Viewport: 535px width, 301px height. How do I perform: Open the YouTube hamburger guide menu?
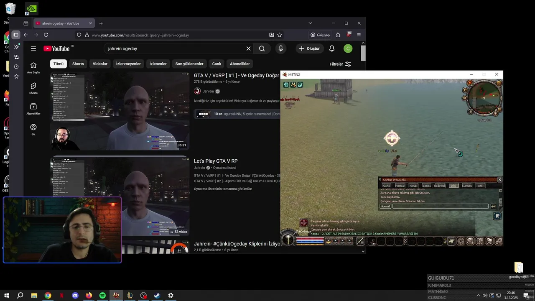pos(33,48)
